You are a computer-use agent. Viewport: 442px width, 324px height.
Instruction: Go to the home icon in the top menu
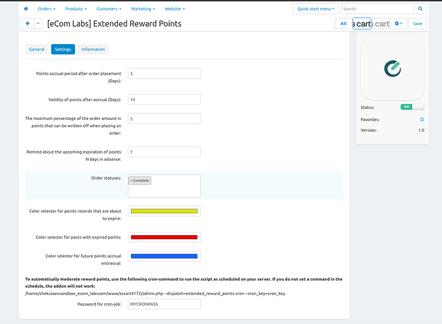(x=26, y=8)
